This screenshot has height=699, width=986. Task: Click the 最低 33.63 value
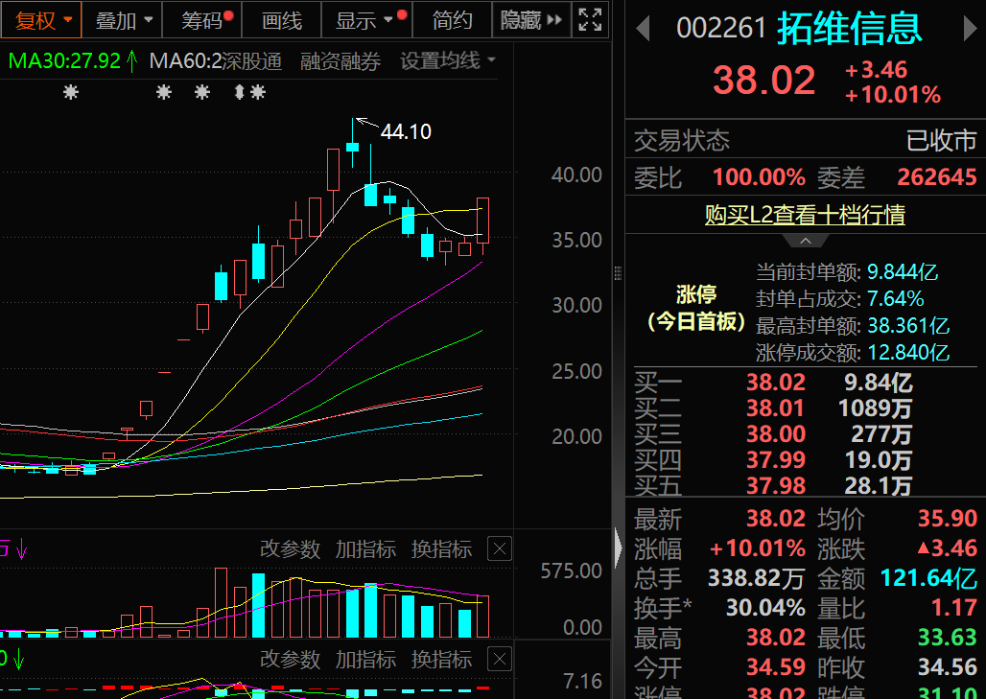[x=948, y=638]
